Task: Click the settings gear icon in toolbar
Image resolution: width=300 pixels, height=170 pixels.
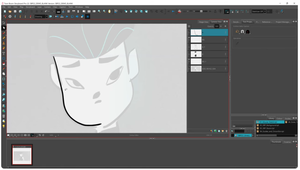Action: click(x=10, y=17)
